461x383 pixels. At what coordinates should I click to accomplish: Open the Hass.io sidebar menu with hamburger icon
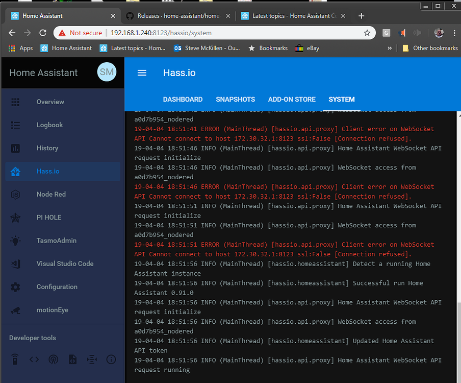pyautogui.click(x=142, y=73)
